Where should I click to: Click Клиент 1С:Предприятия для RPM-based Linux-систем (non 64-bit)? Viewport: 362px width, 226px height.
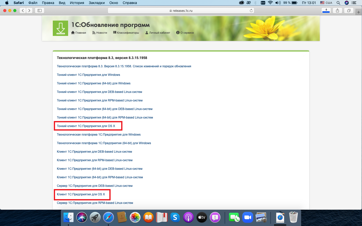point(95,160)
